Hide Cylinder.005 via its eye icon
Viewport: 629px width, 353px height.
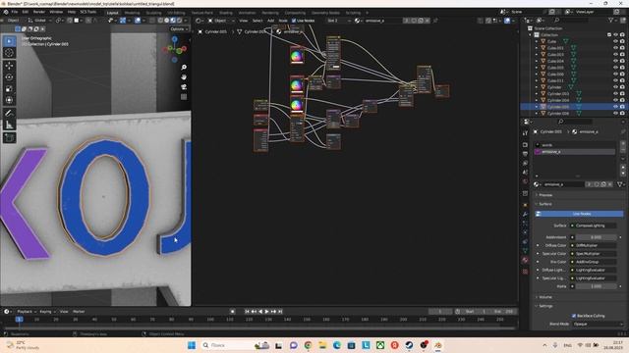(615, 107)
